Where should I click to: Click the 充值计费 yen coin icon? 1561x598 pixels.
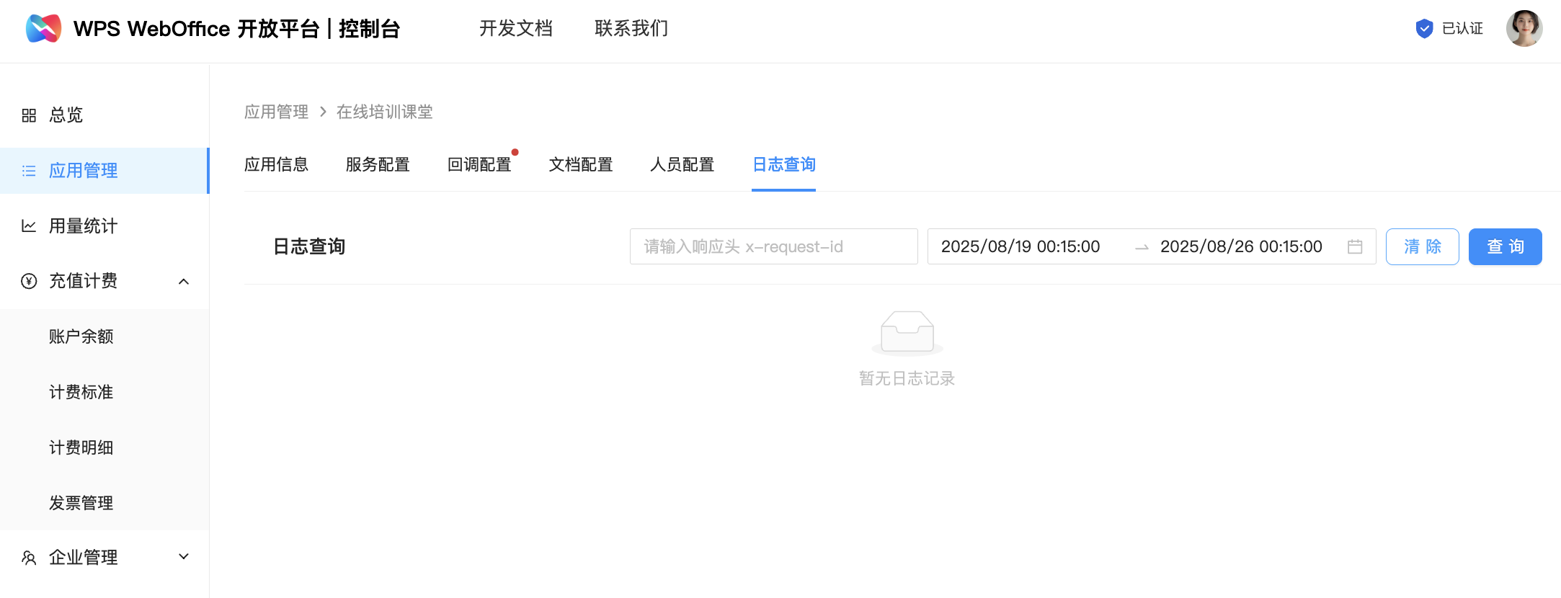click(29, 281)
